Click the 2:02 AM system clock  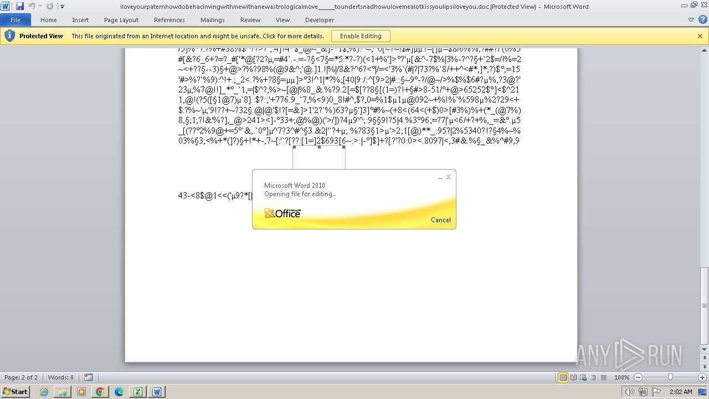coord(680,392)
